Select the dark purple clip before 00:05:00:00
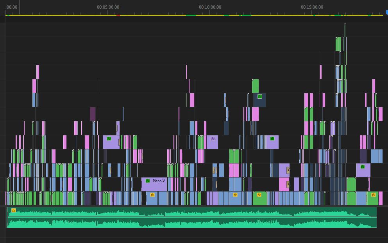388x243 pixels. point(93,114)
